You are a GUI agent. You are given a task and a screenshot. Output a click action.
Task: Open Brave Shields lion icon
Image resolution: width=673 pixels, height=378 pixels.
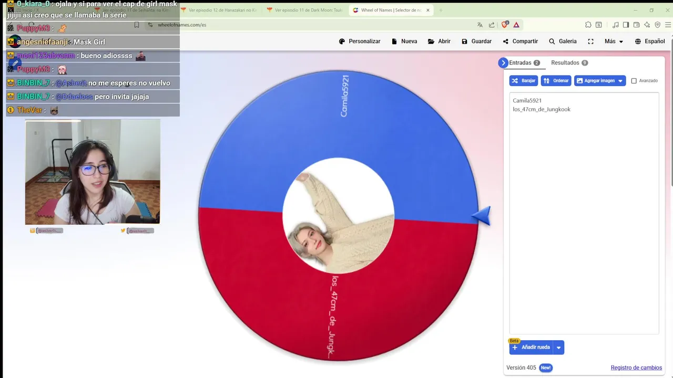coord(505,25)
